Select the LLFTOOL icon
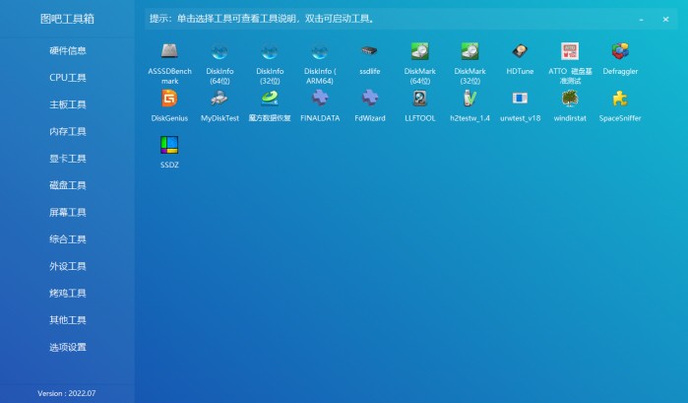The width and height of the screenshot is (688, 403). (x=419, y=99)
